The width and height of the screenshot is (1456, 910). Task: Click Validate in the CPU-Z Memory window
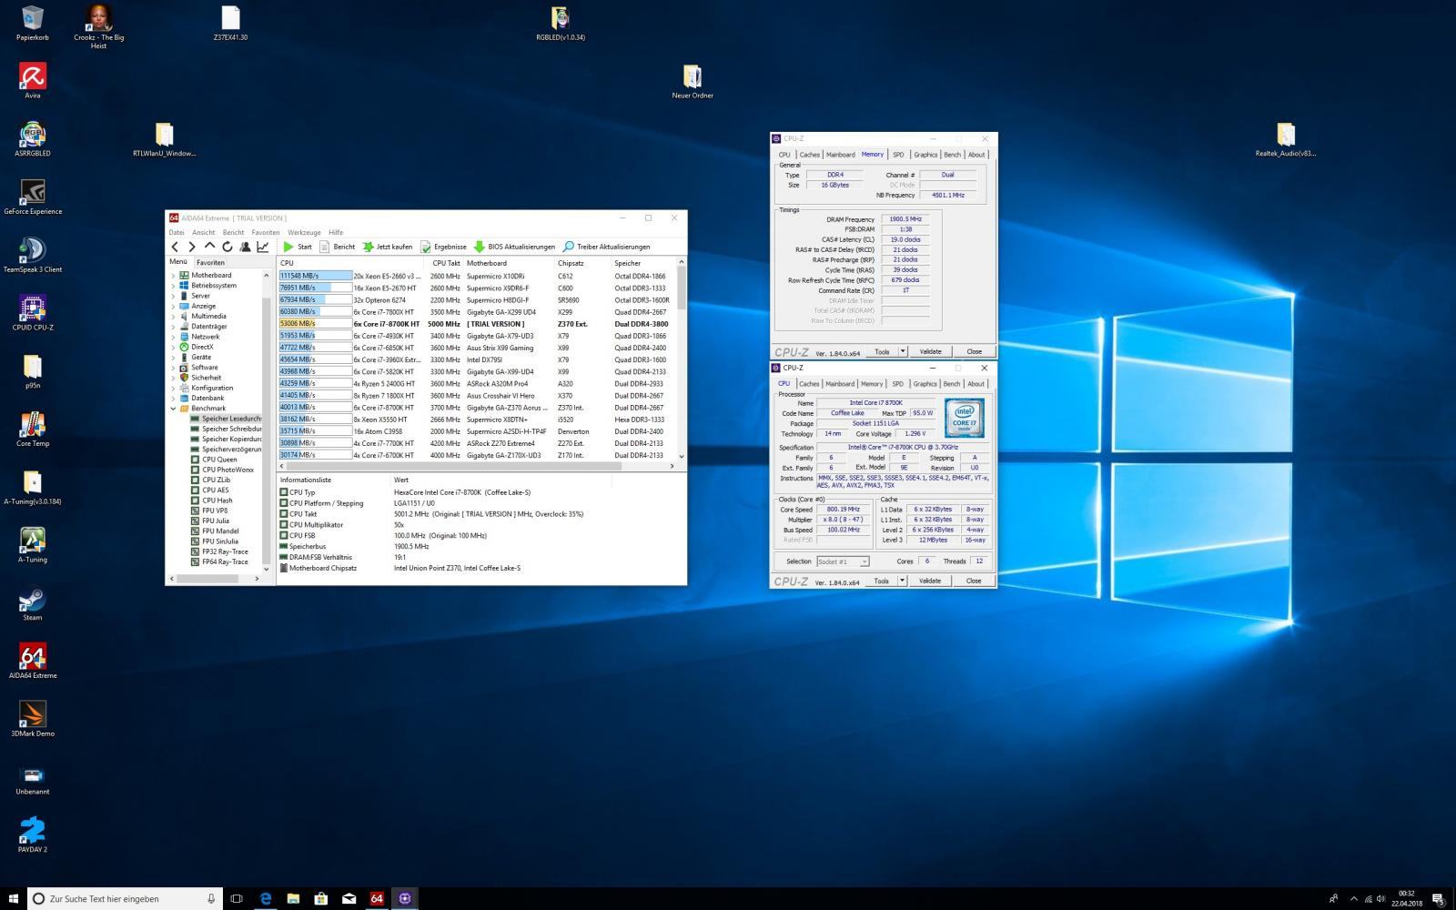[x=930, y=351]
